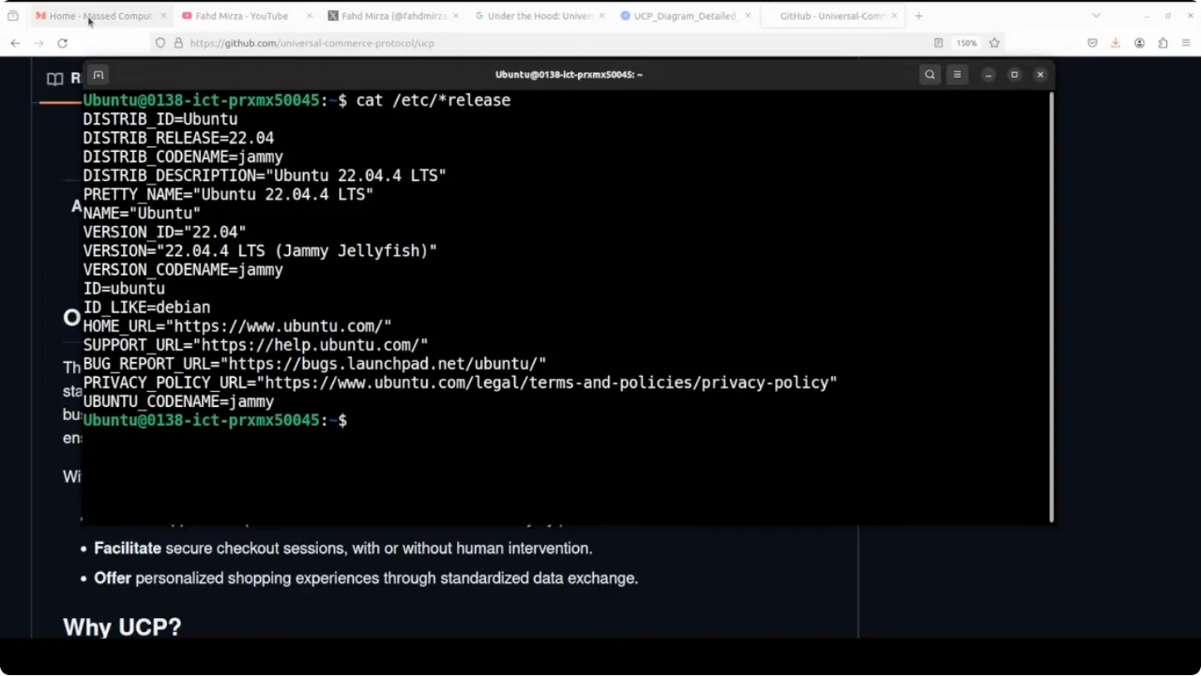Click the terminal vertical scrollbar
This screenshot has height=676, width=1201.
click(1051, 307)
